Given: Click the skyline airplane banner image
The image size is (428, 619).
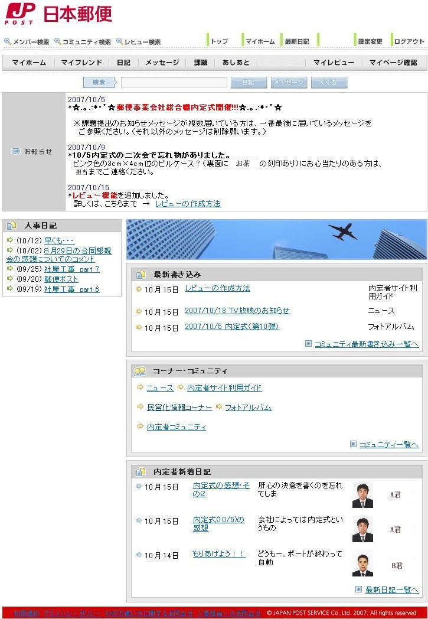Looking at the screenshot, I should pyautogui.click(x=276, y=239).
